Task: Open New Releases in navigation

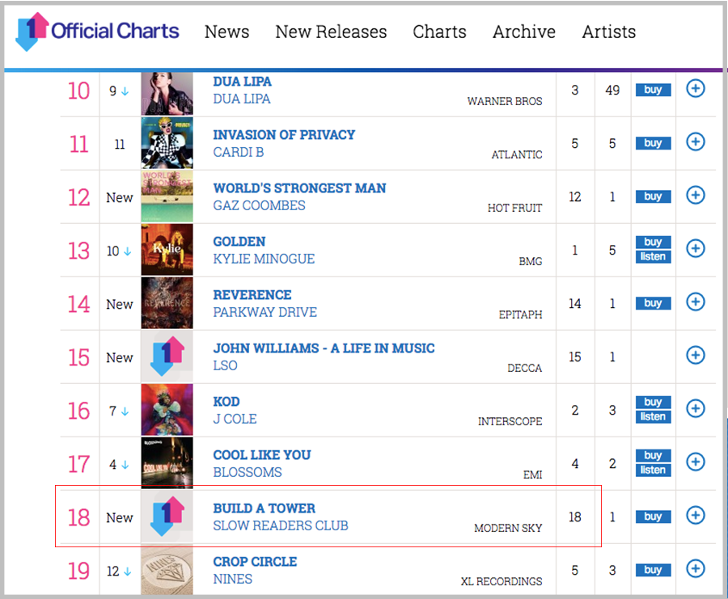Action: [x=331, y=32]
